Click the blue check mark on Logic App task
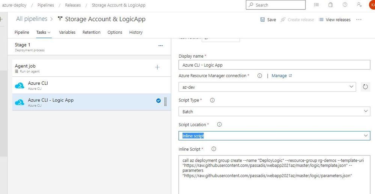375x194 pixels. pos(158,101)
